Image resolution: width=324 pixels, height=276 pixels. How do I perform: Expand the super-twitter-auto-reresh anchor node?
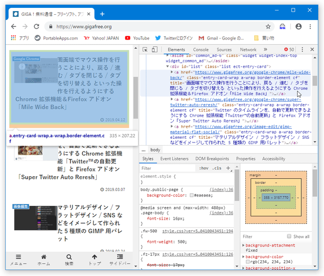point(172,99)
